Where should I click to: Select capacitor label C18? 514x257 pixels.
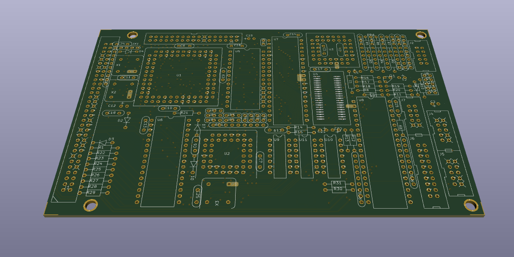coord(112,113)
